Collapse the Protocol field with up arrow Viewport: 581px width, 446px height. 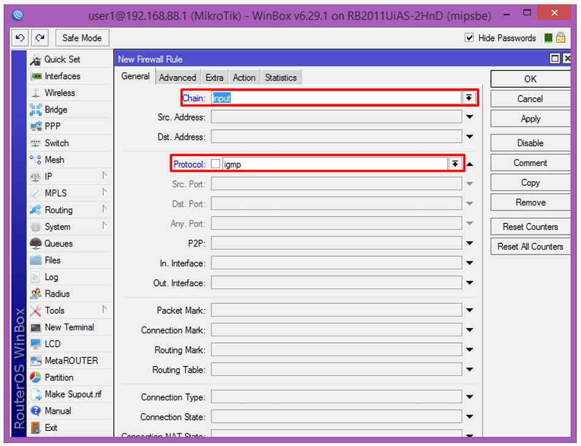tap(470, 164)
